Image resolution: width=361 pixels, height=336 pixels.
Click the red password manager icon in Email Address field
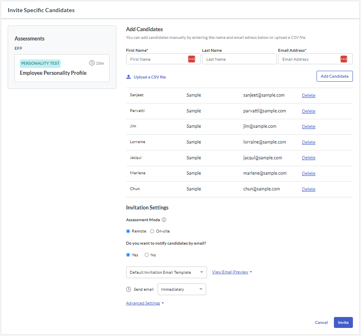point(344,59)
